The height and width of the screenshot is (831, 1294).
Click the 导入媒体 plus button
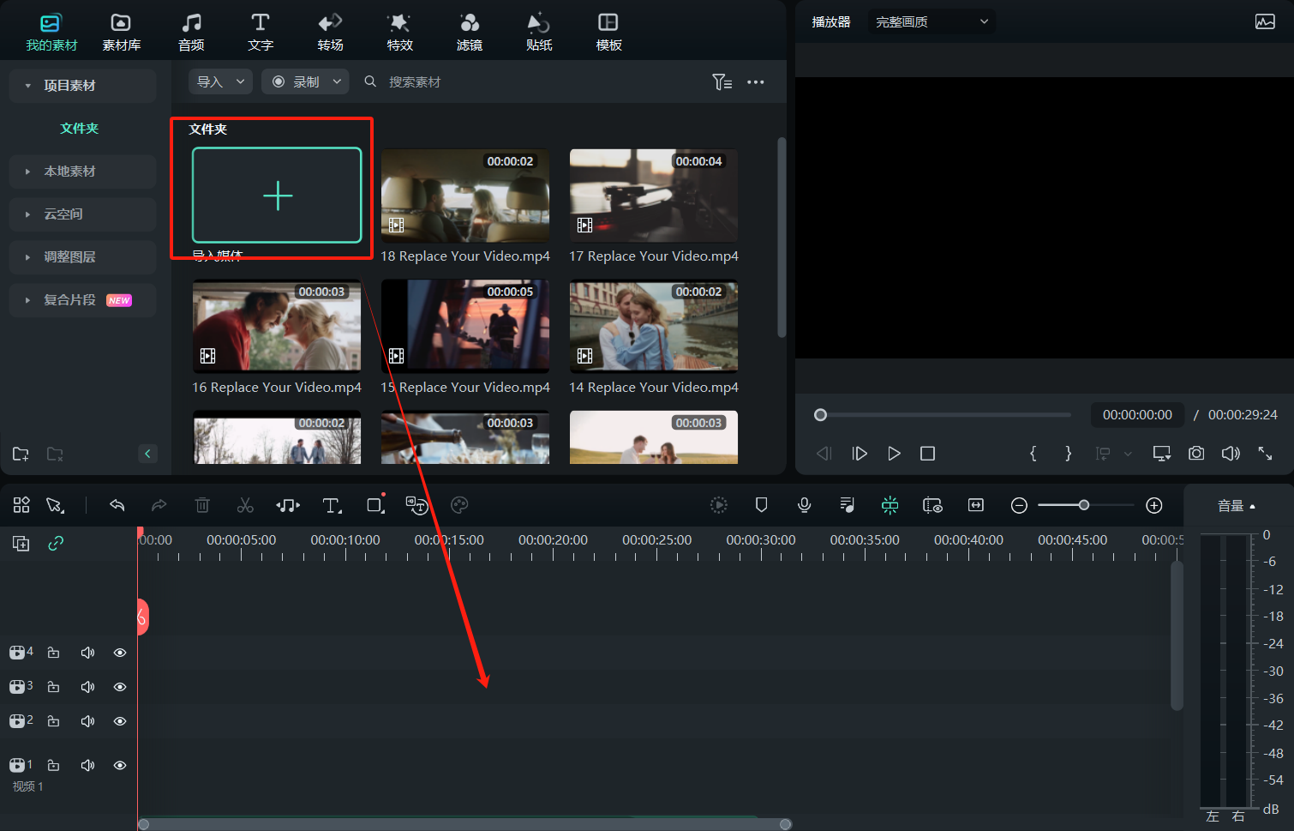(x=277, y=196)
